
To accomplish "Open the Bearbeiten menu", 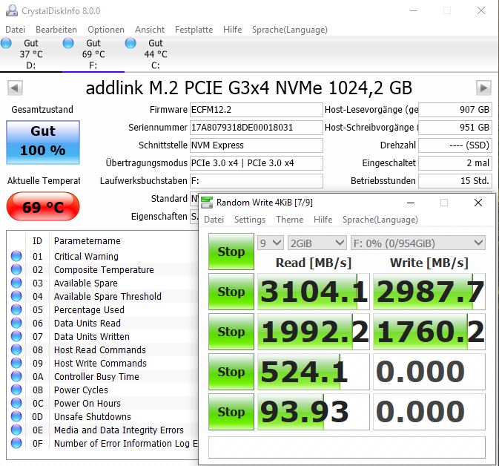I will click(56, 30).
